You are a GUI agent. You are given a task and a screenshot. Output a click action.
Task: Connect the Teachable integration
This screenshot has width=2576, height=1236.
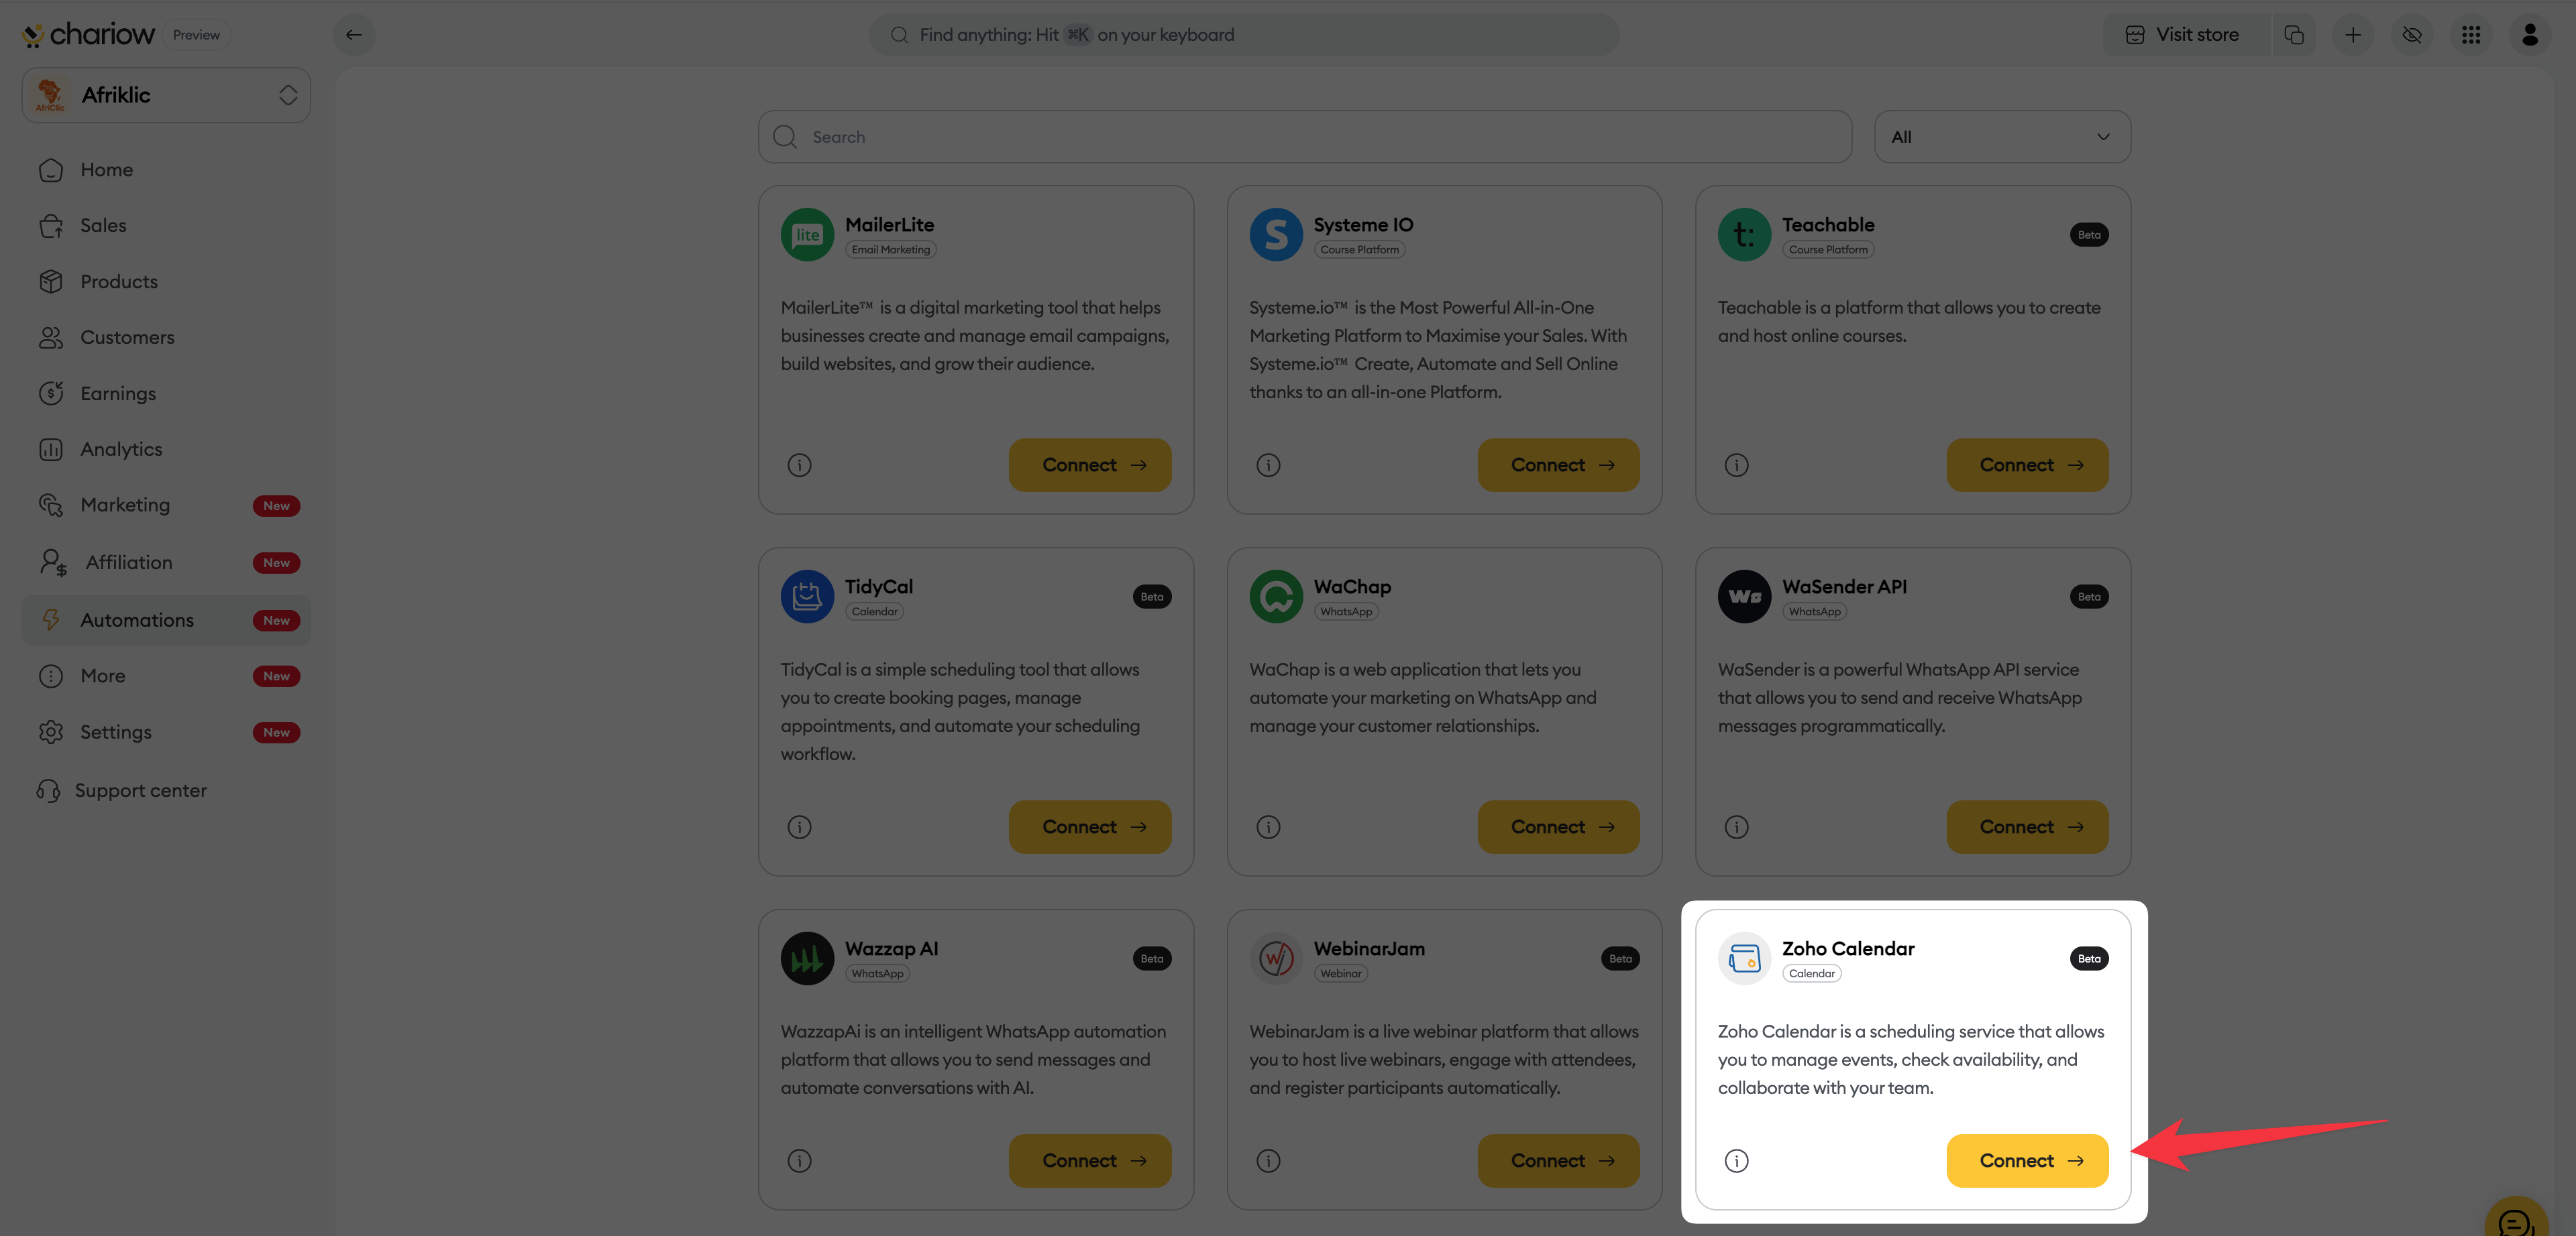click(x=2027, y=465)
